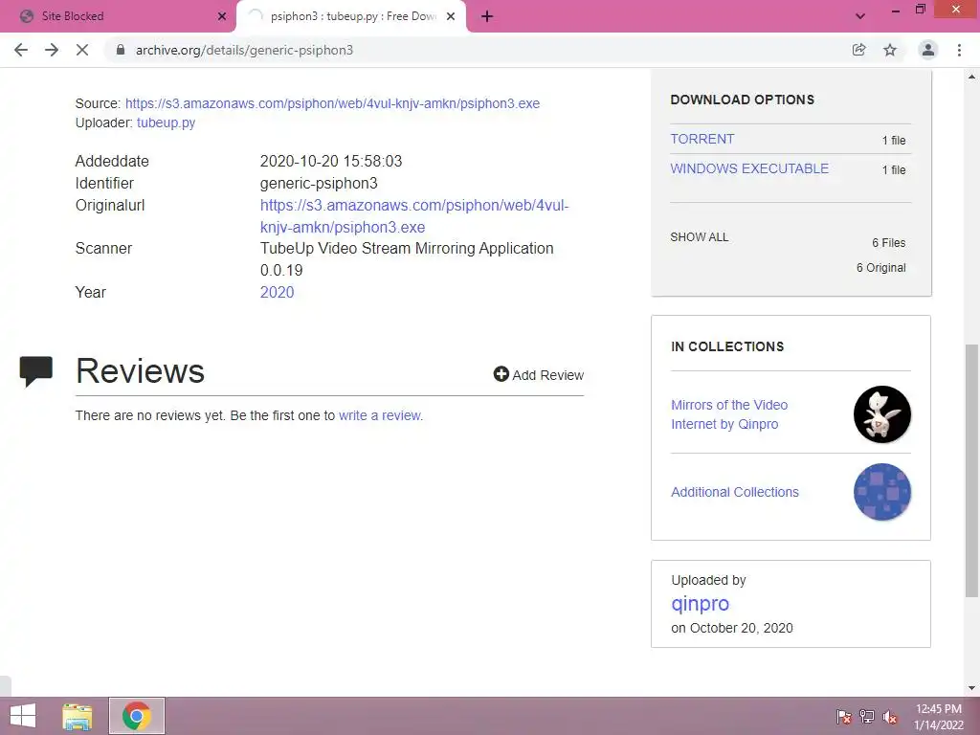Select the Identifier value generic-psiphon3

coord(319,183)
